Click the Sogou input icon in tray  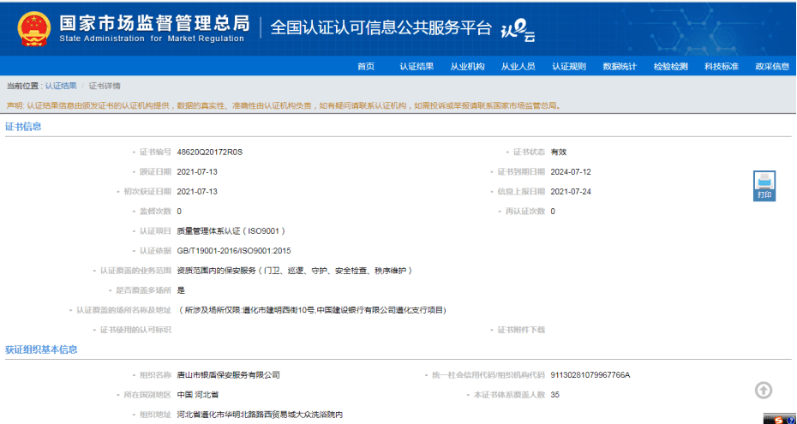(x=778, y=420)
